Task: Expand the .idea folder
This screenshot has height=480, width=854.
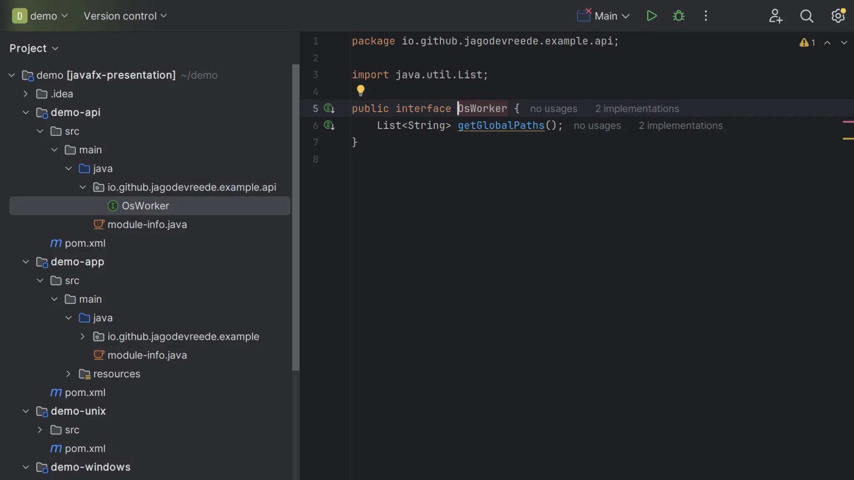Action: click(x=26, y=94)
